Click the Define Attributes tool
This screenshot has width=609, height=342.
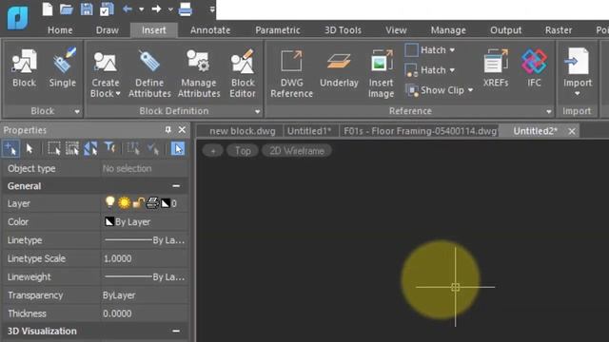(x=149, y=73)
